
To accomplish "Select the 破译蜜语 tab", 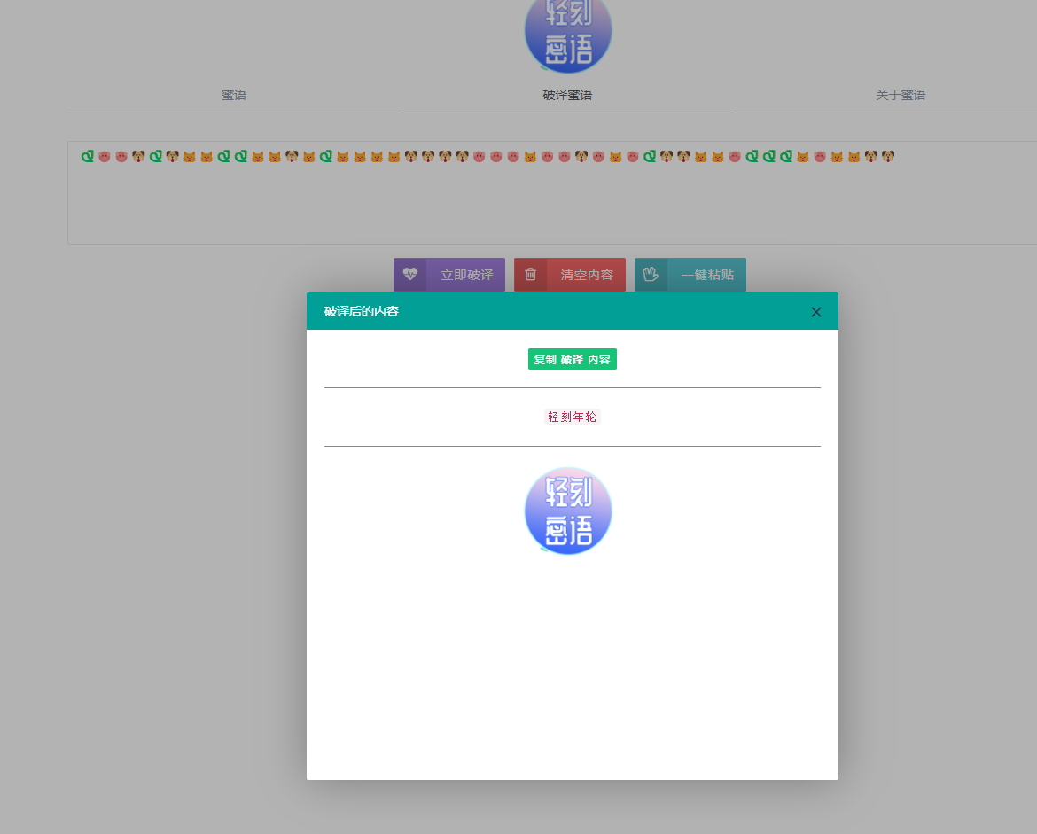I will [x=567, y=95].
